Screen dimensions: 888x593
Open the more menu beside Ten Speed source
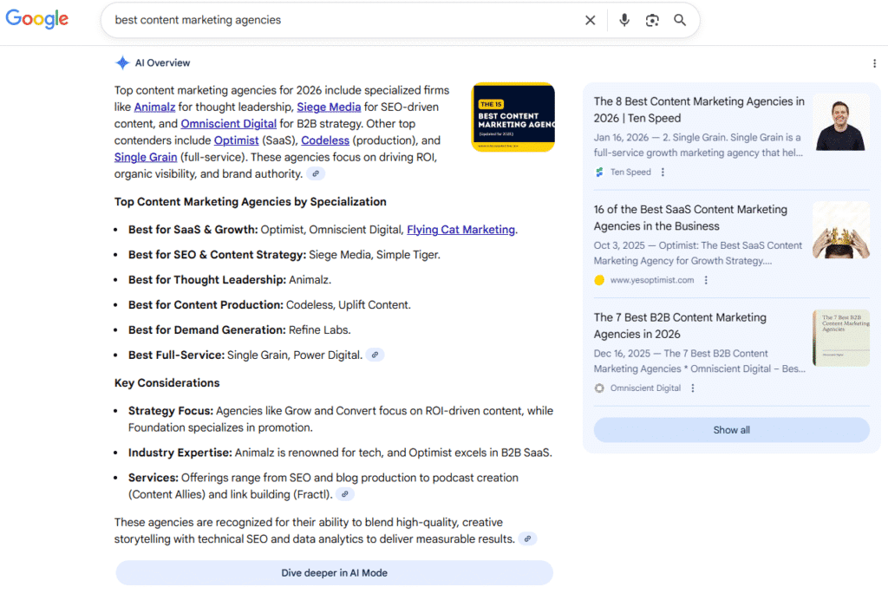pyautogui.click(x=663, y=173)
